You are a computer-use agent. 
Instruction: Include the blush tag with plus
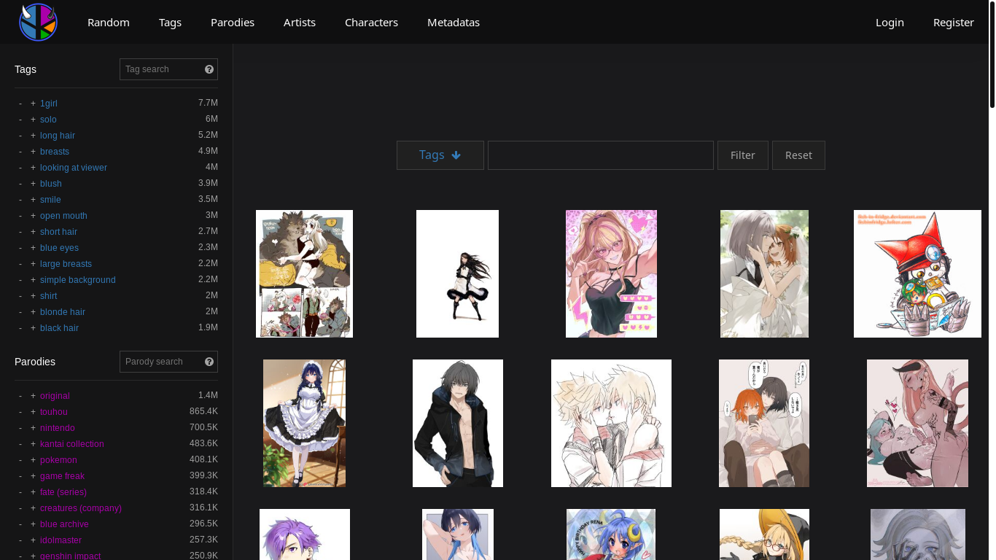(x=33, y=184)
